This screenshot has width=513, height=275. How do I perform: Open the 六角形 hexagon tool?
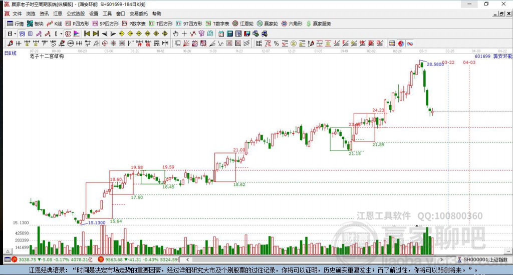[x=292, y=23]
